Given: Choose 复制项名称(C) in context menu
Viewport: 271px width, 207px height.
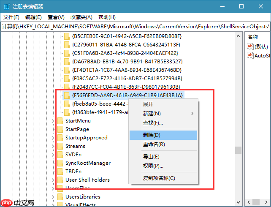Looking at the screenshot, I should pos(163,178).
